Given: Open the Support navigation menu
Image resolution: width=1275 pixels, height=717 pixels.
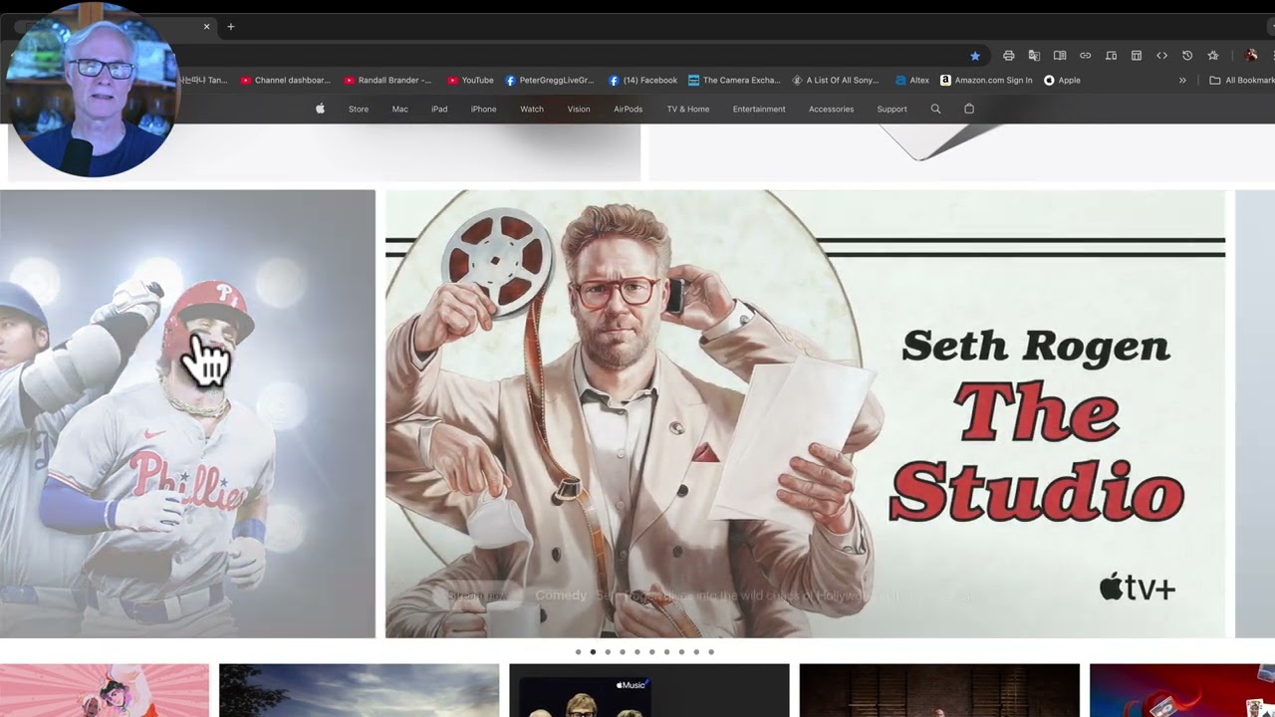Looking at the screenshot, I should click(x=892, y=109).
